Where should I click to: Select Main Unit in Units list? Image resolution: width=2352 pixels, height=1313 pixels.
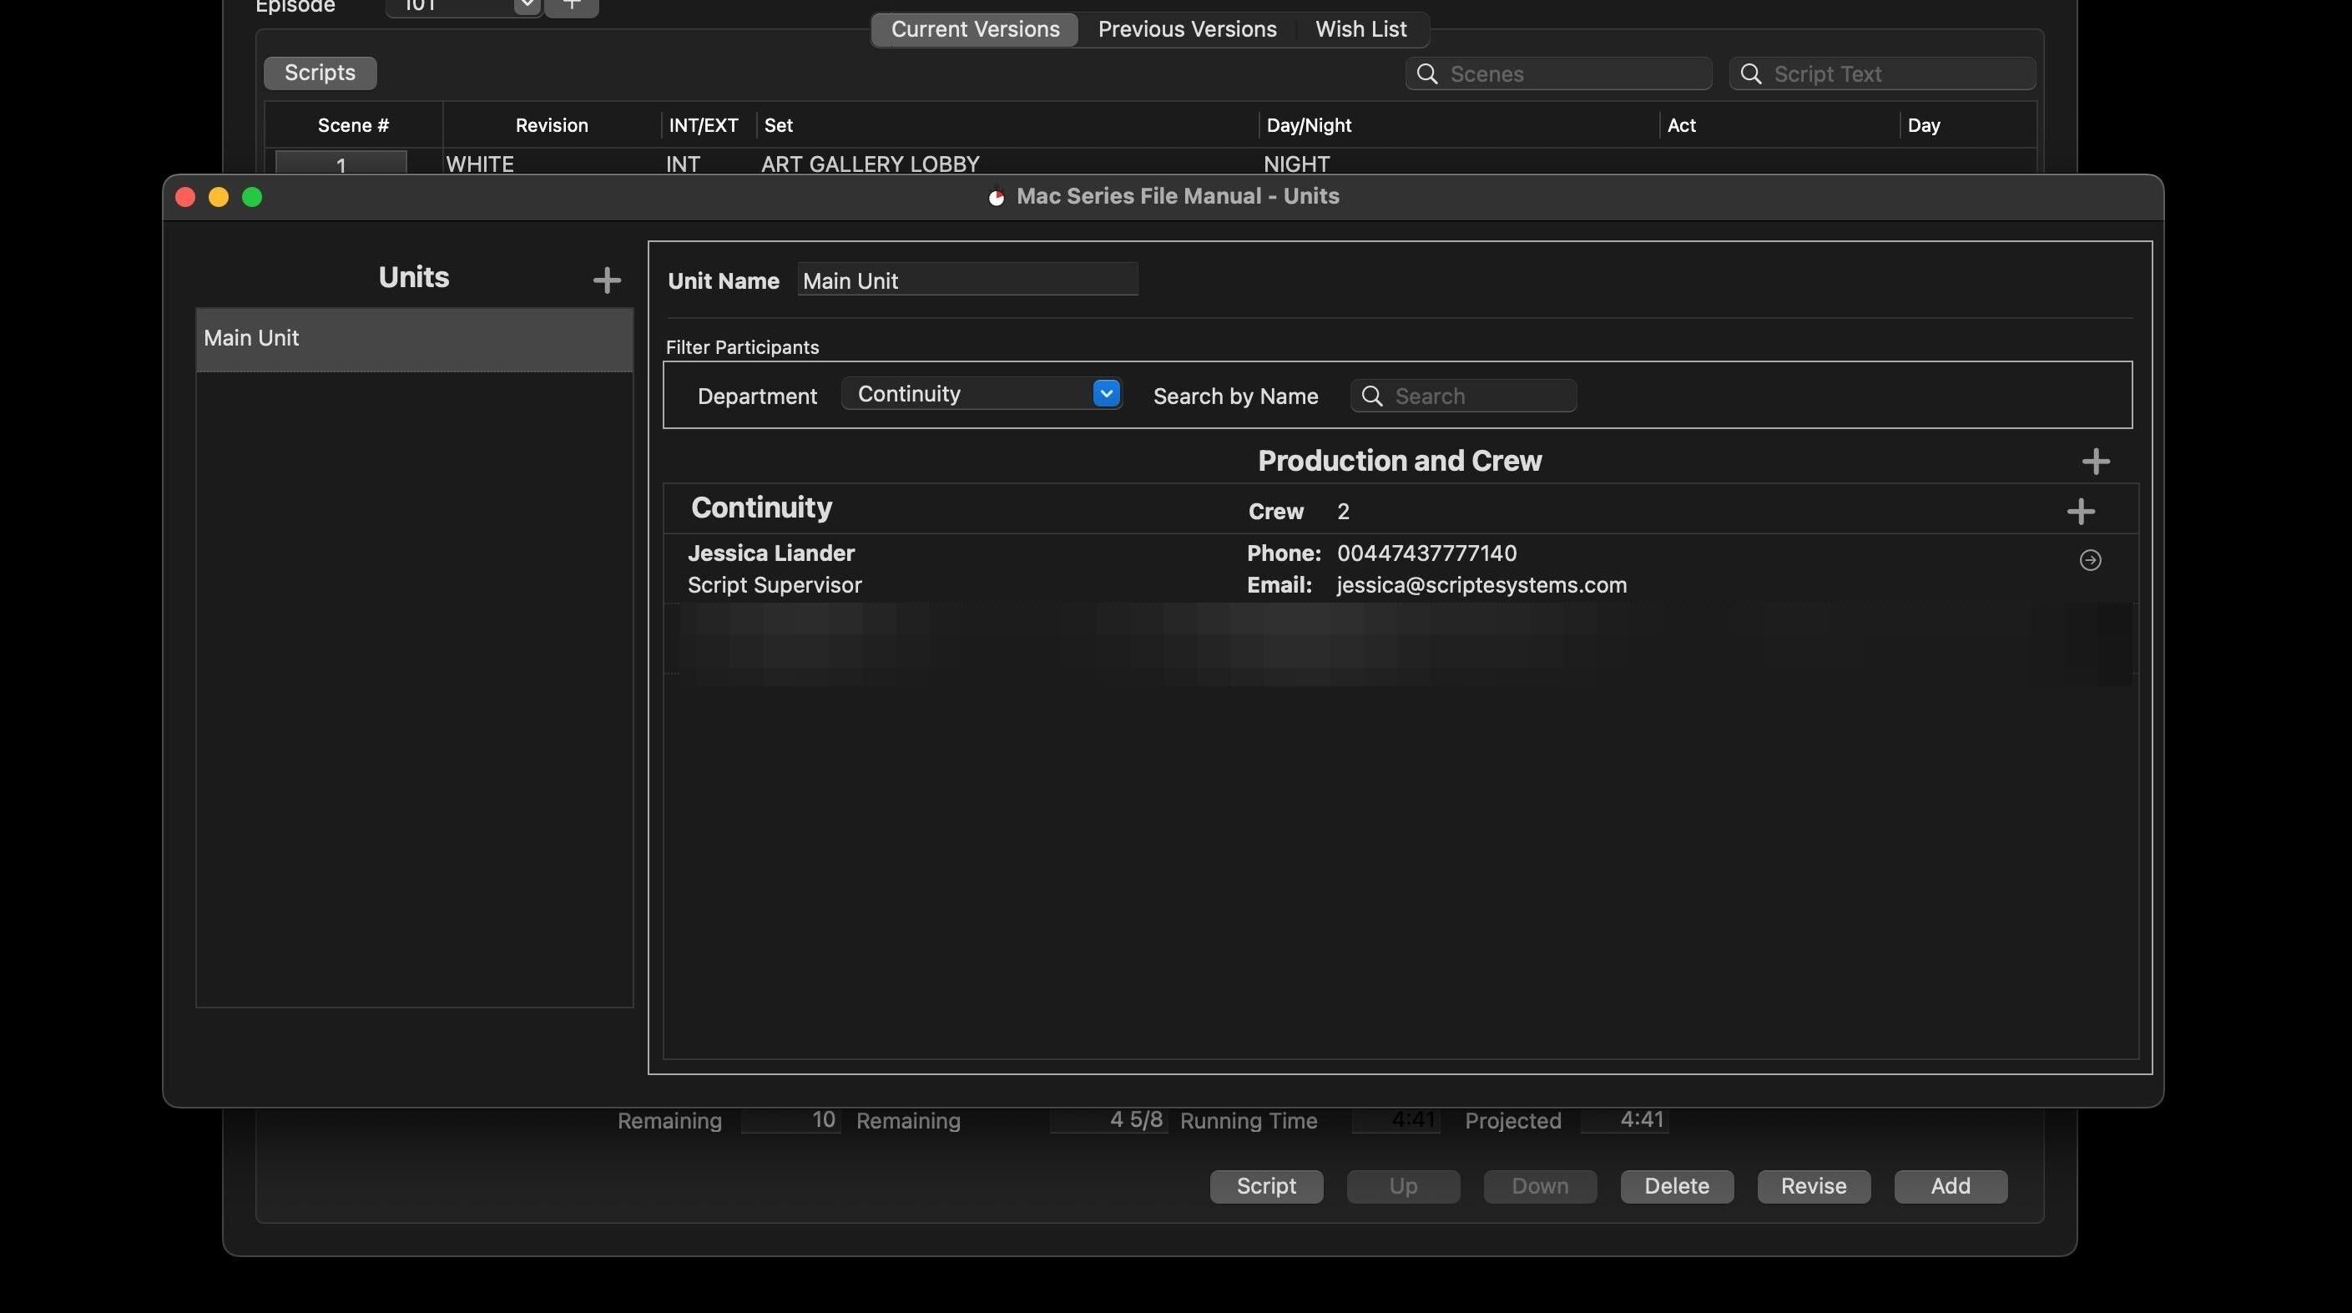point(414,339)
